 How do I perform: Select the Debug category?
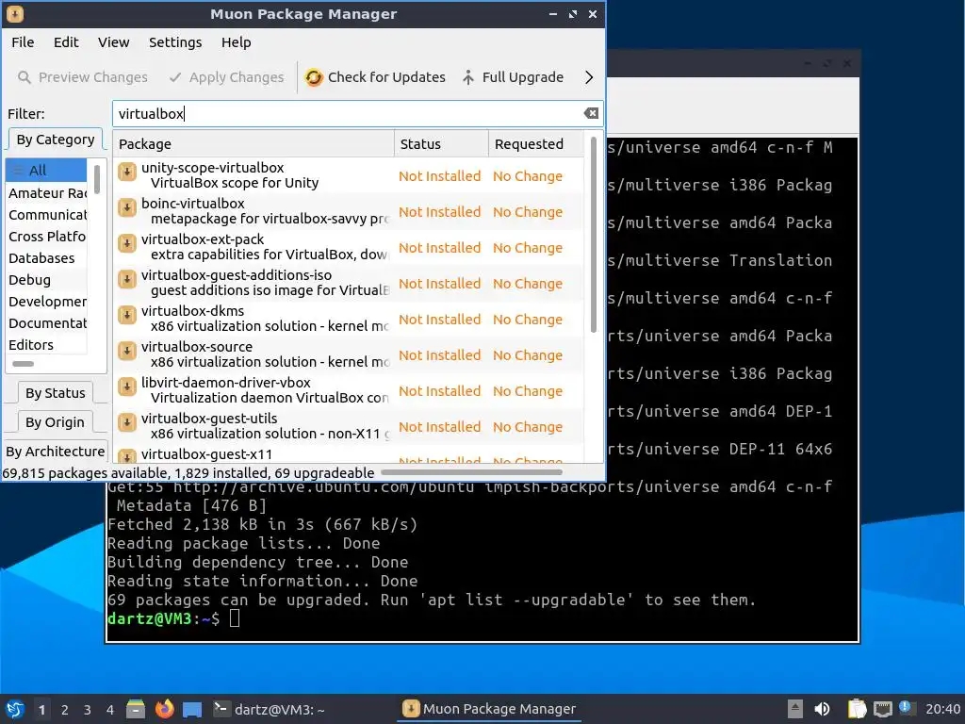pos(46,280)
